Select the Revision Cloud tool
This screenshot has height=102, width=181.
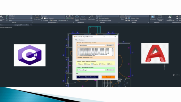(160, 18)
